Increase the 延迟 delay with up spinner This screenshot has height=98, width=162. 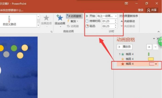115,25
